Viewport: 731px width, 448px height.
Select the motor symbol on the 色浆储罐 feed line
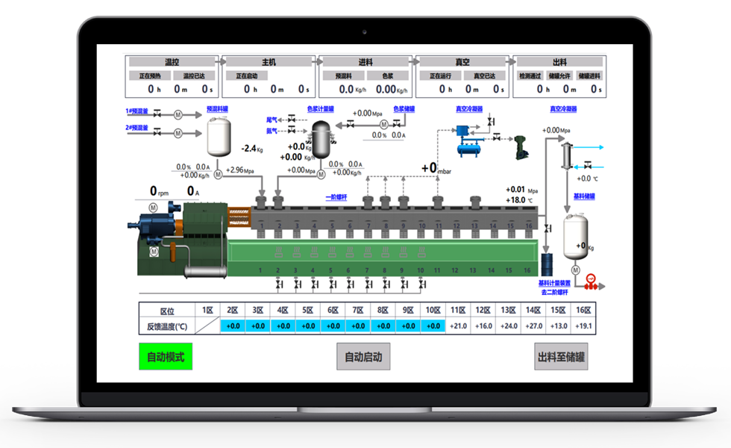[383, 125]
